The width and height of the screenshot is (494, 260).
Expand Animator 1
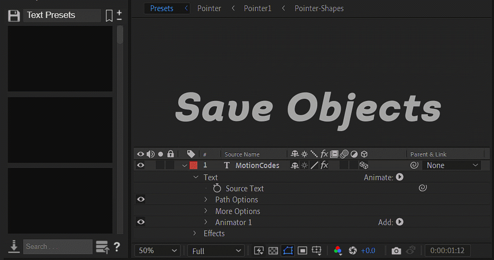point(206,222)
